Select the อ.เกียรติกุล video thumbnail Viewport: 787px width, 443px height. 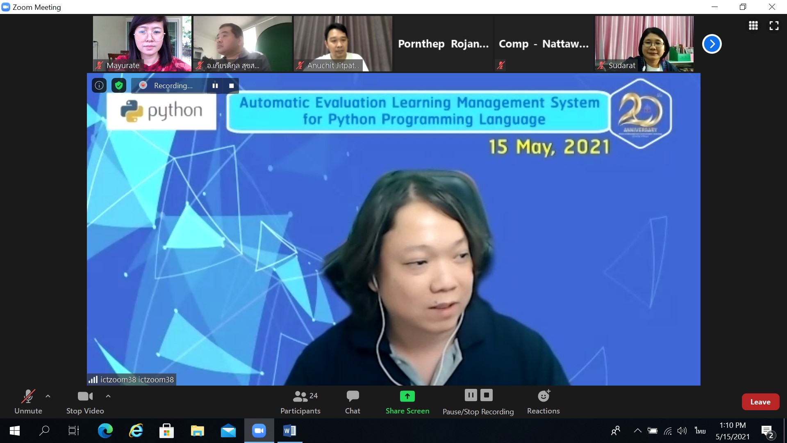click(243, 43)
